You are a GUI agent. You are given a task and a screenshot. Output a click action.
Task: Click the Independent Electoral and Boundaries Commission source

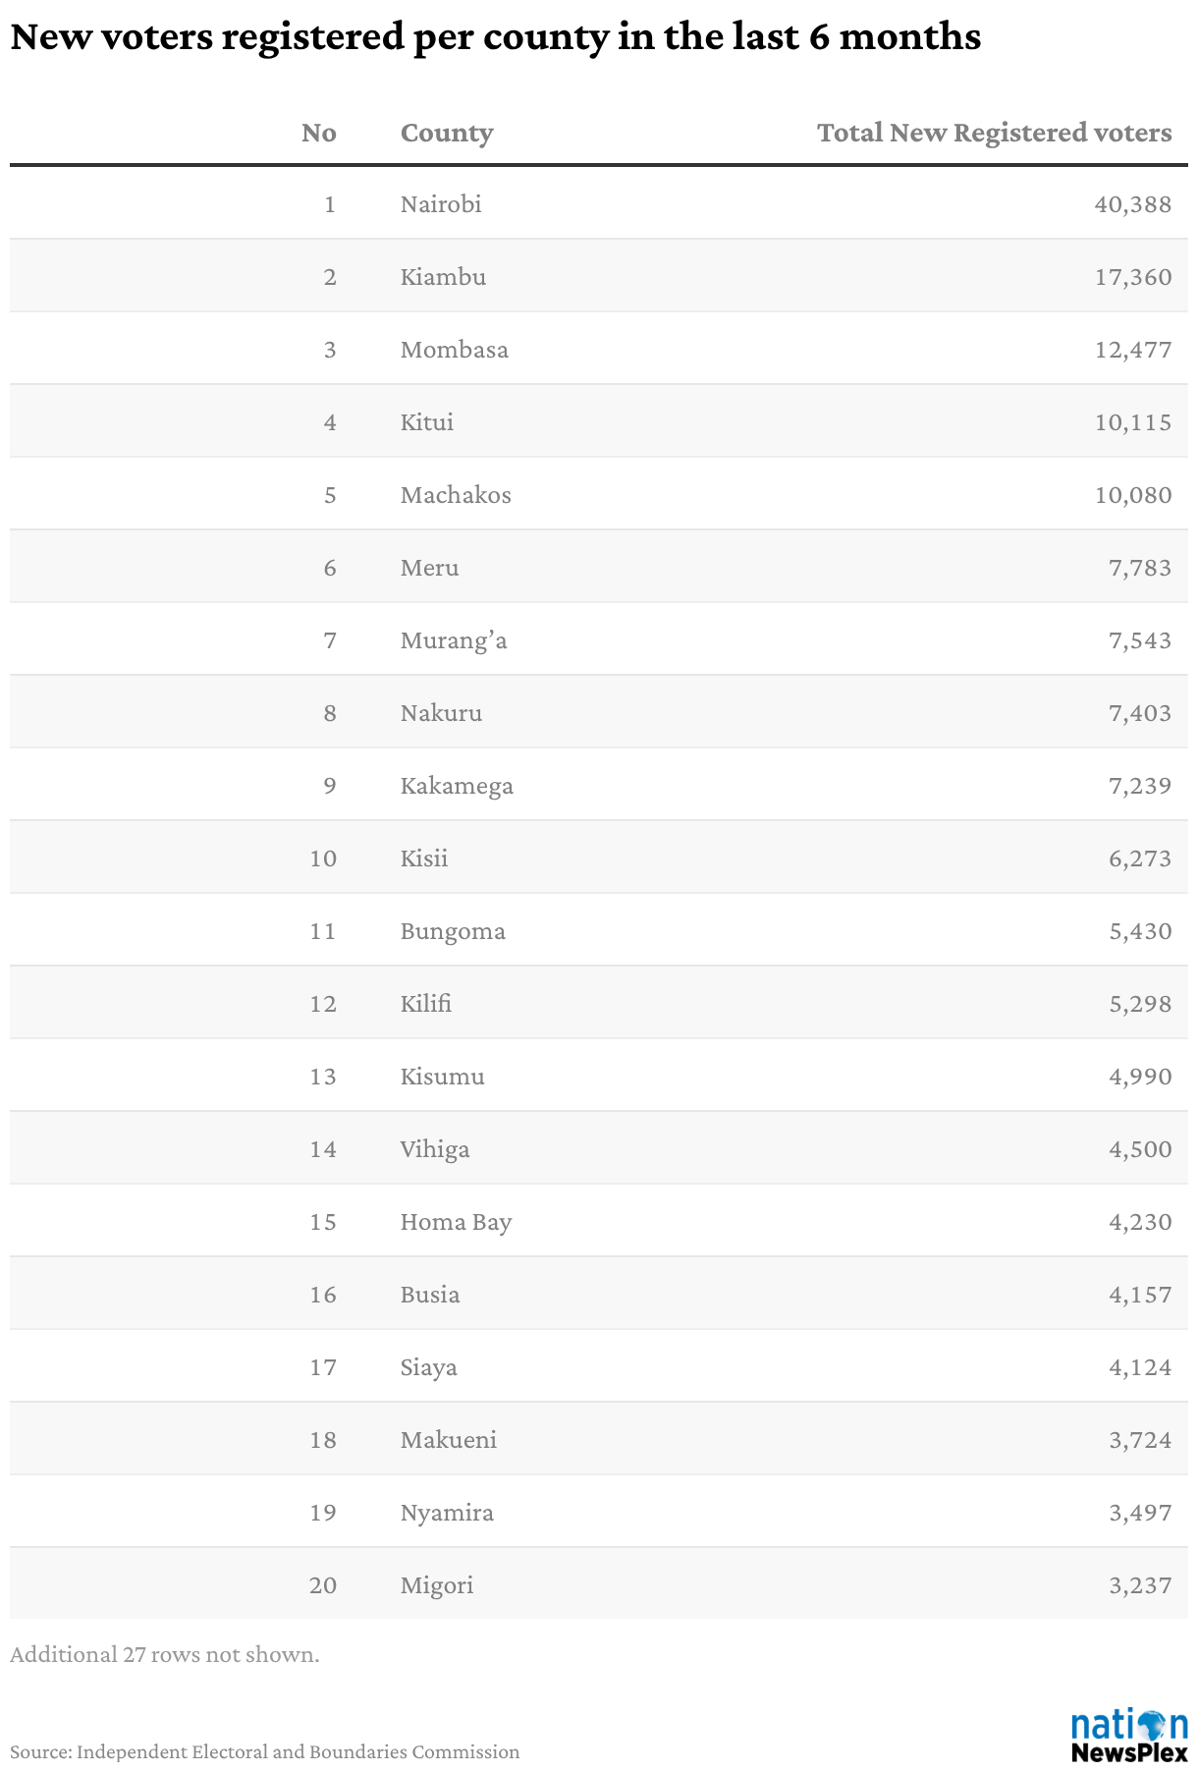(298, 1752)
